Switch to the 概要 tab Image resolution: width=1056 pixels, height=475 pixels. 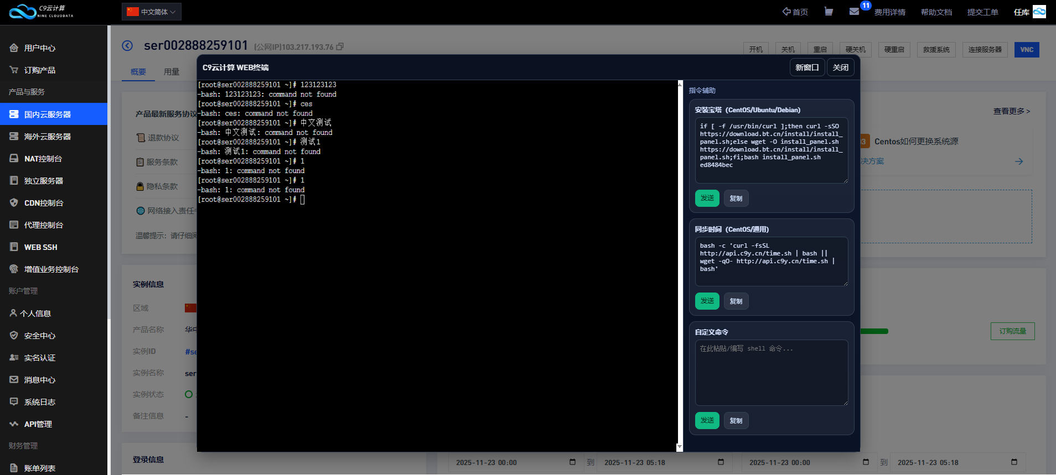138,72
